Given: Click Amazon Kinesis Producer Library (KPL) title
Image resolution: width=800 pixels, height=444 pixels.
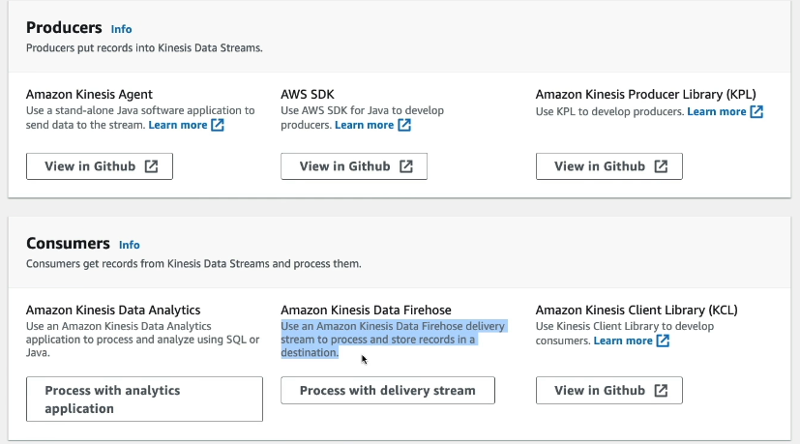Looking at the screenshot, I should 646,95.
